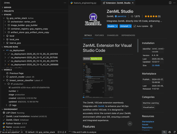Click the LSP Client globe icon
Screen dimensions: 177x134
click(4, 113)
